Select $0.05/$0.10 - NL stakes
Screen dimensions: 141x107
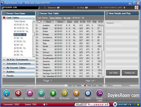[21, 25]
